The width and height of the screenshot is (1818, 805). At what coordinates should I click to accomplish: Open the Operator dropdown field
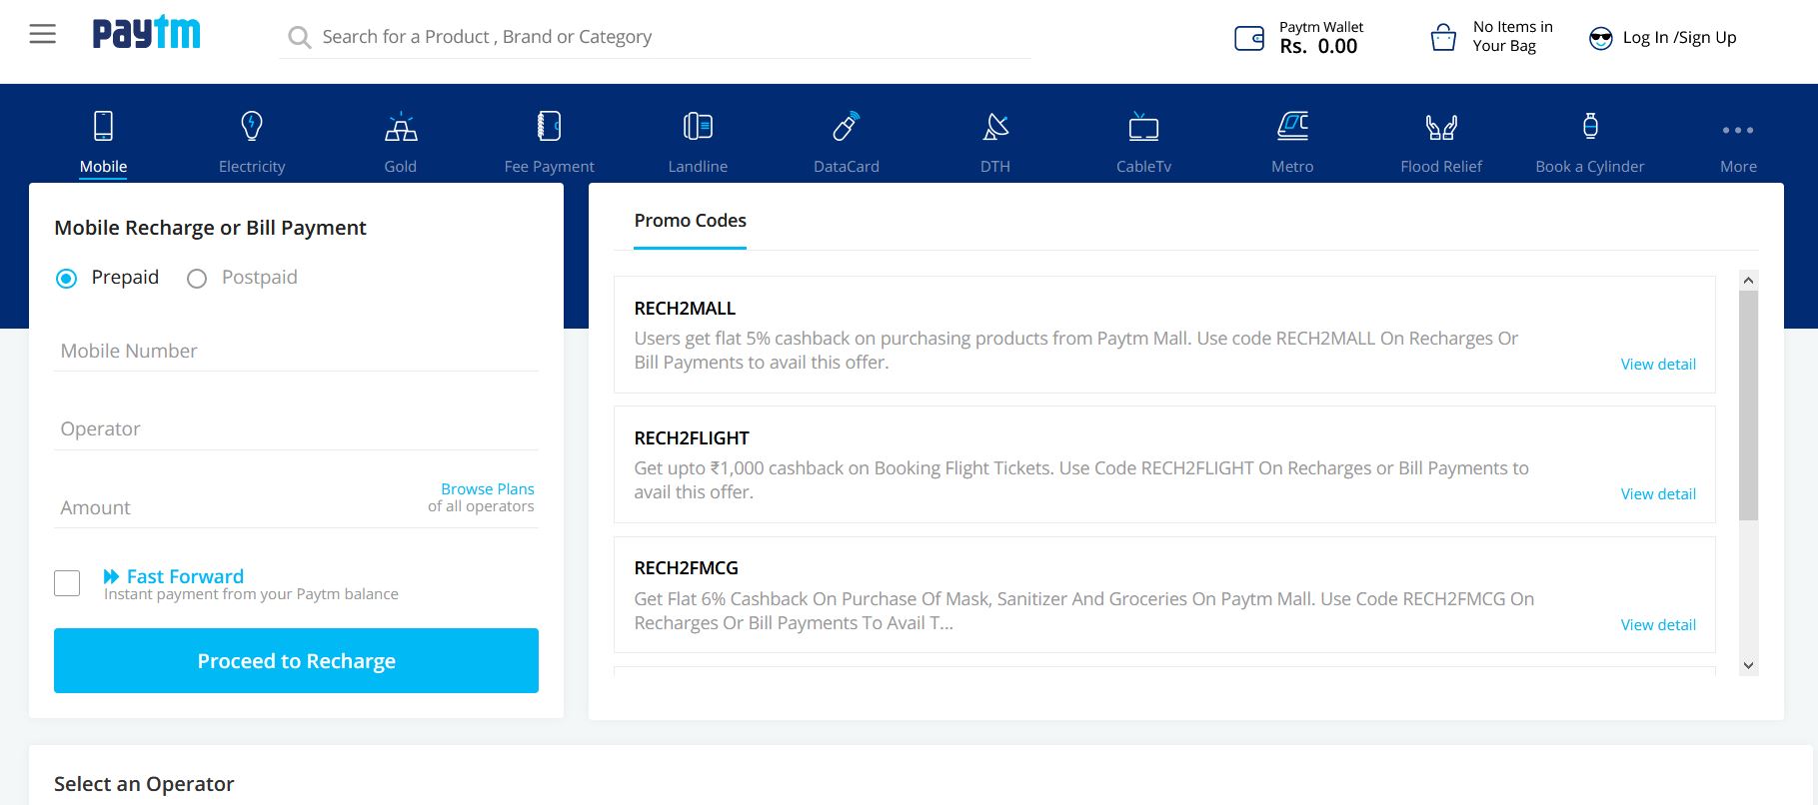(296, 428)
